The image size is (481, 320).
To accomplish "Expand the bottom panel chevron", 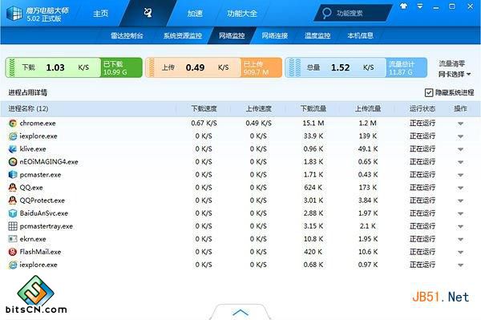I will pyautogui.click(x=240, y=312).
